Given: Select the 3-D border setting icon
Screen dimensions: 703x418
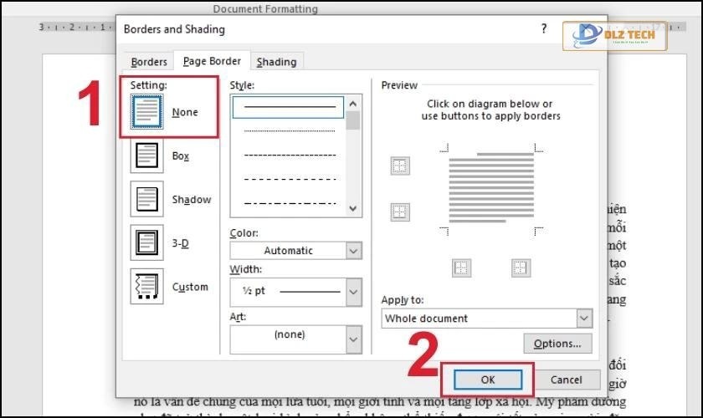Looking at the screenshot, I should tap(146, 243).
